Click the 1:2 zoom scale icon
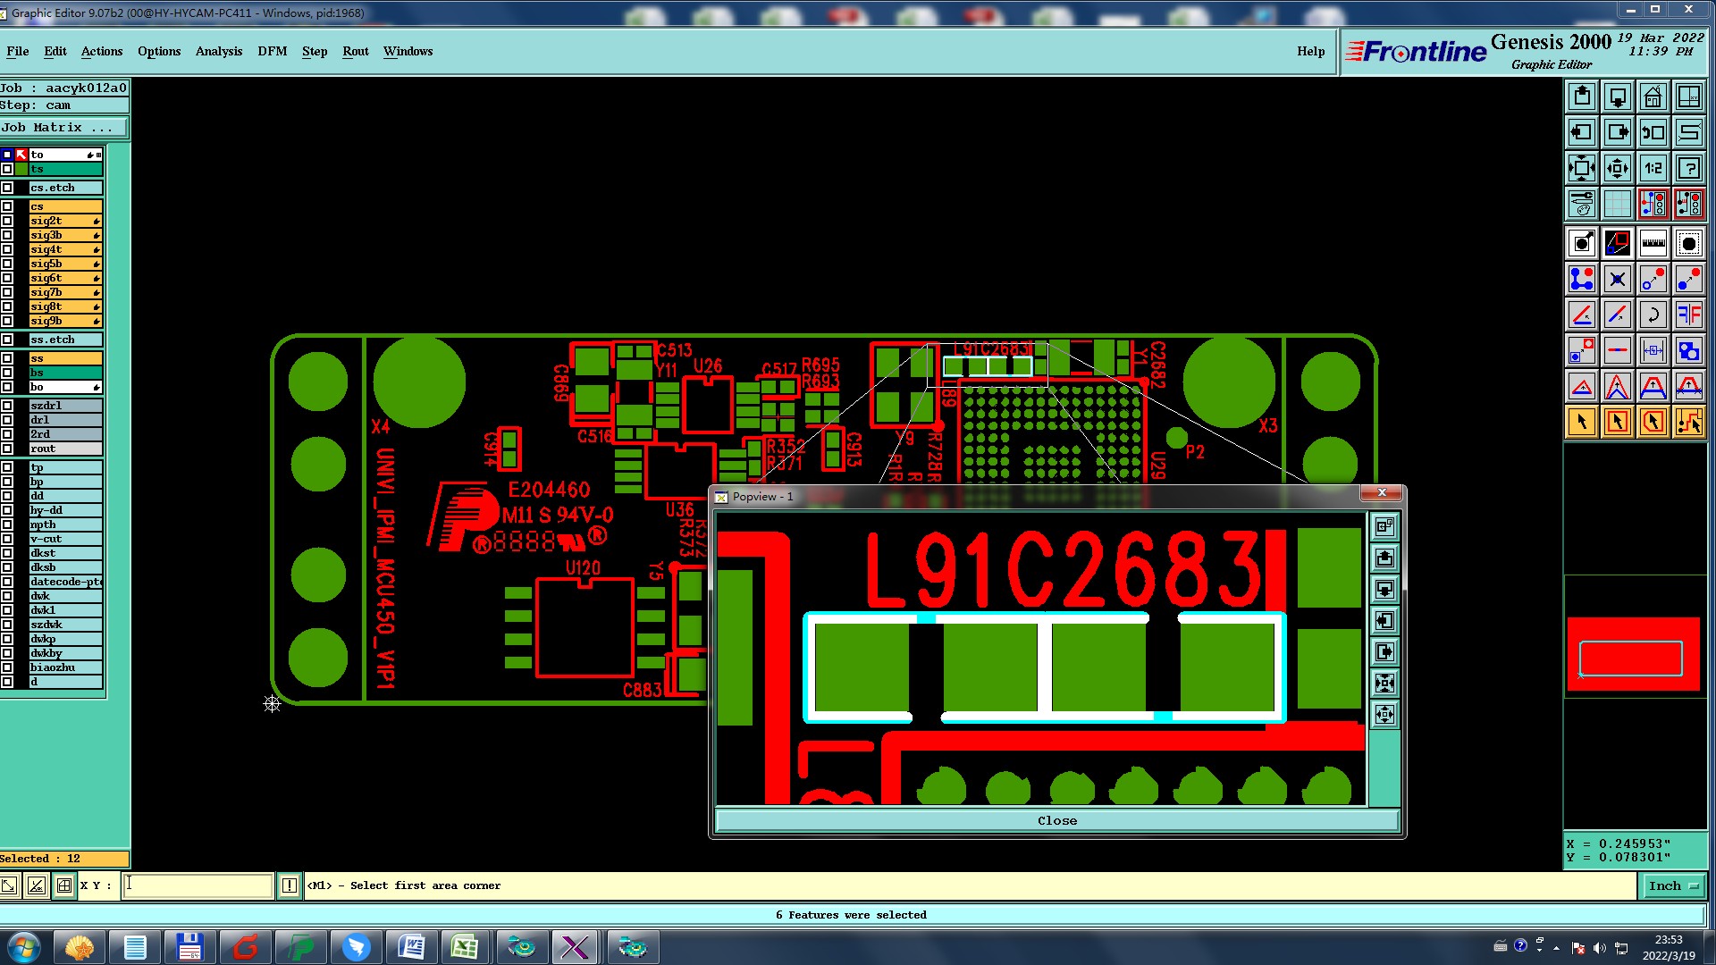The width and height of the screenshot is (1716, 965). point(1653,168)
